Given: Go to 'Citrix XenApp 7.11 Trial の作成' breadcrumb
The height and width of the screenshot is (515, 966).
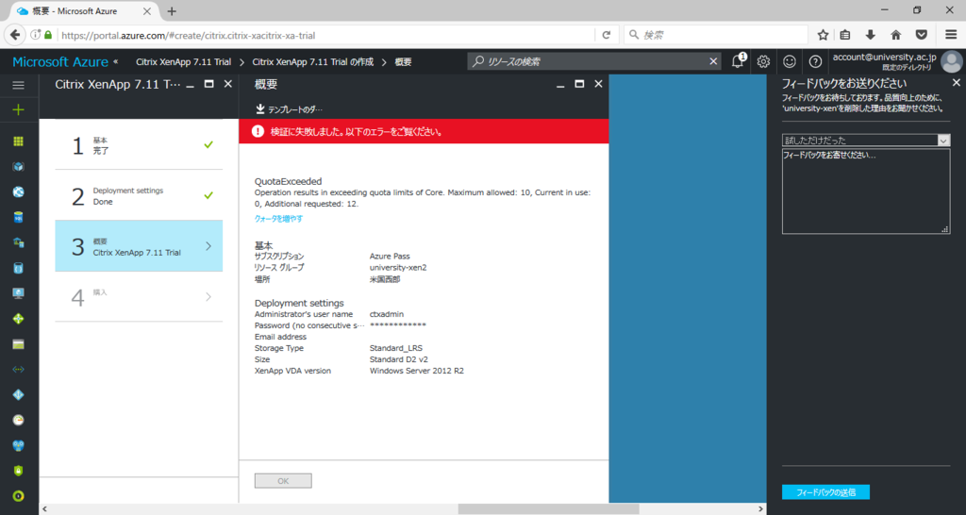Looking at the screenshot, I should [313, 61].
